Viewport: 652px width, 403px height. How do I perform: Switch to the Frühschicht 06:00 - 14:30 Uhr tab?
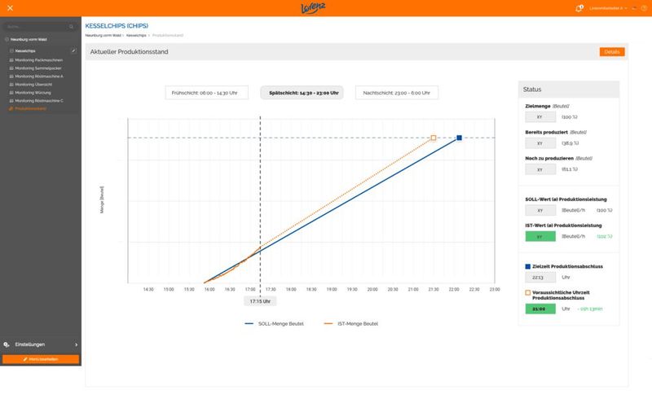(207, 93)
